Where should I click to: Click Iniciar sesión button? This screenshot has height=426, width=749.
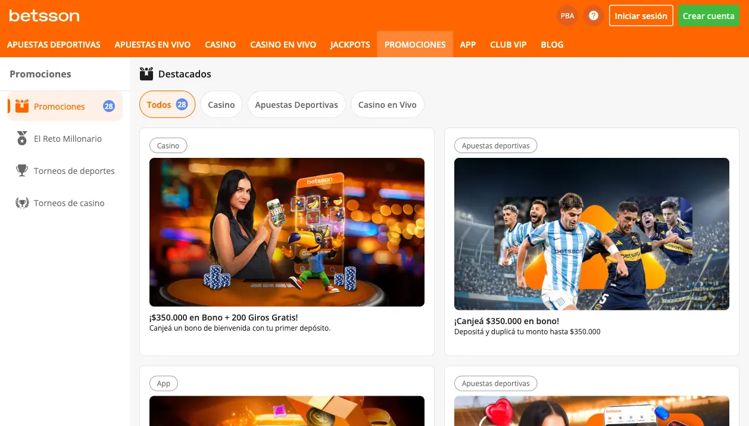pyautogui.click(x=641, y=16)
